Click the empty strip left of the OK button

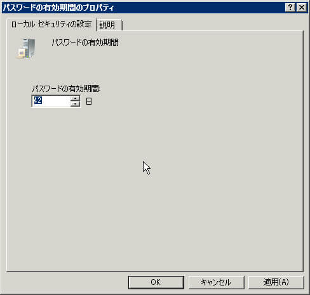[67, 282]
